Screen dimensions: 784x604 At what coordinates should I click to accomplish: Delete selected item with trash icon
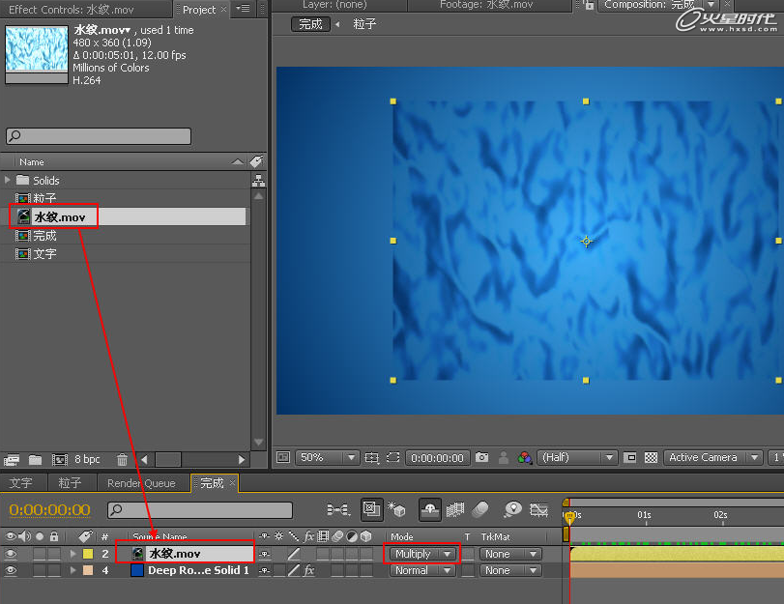coord(122,460)
